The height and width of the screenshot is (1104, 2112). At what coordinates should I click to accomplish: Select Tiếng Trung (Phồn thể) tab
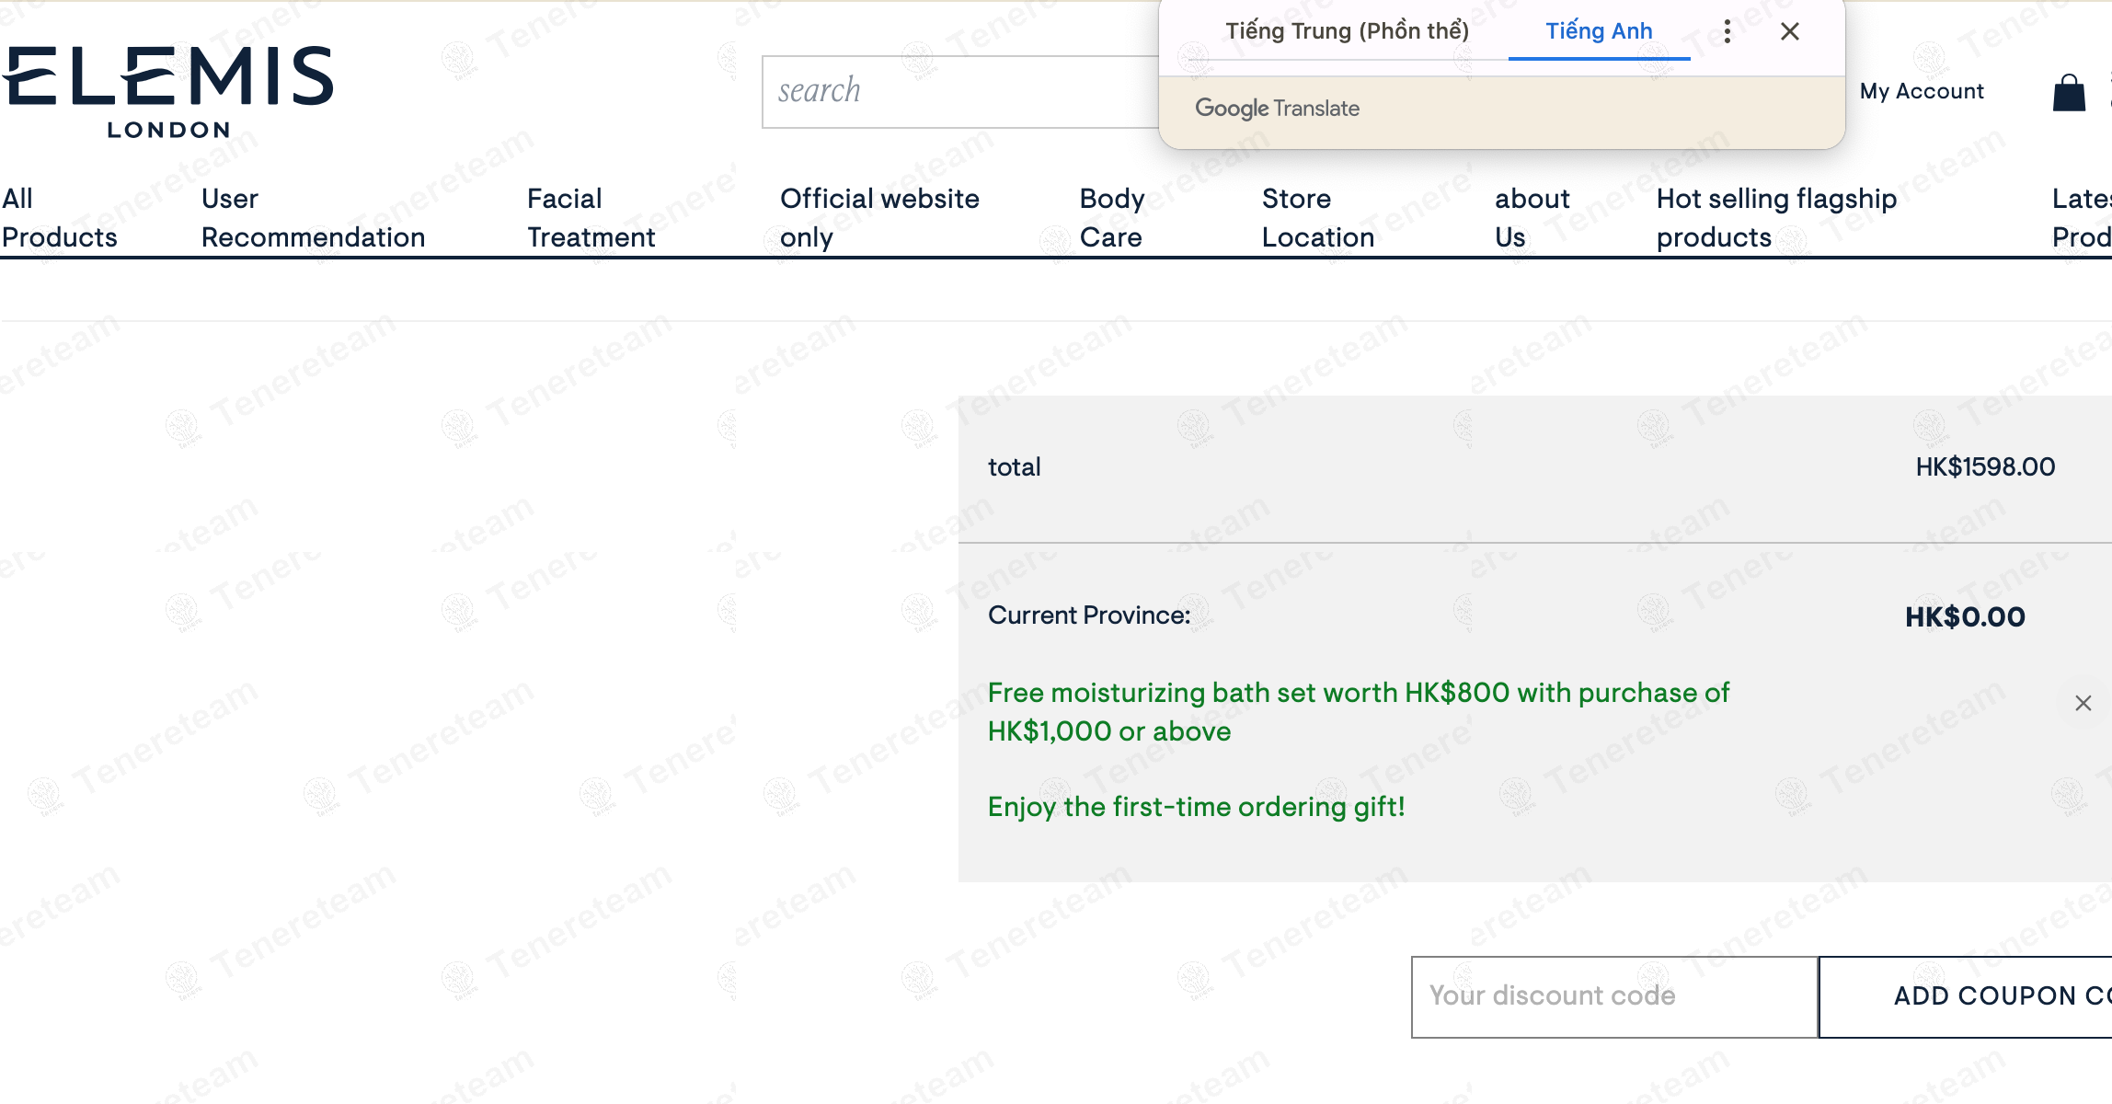point(1347,31)
